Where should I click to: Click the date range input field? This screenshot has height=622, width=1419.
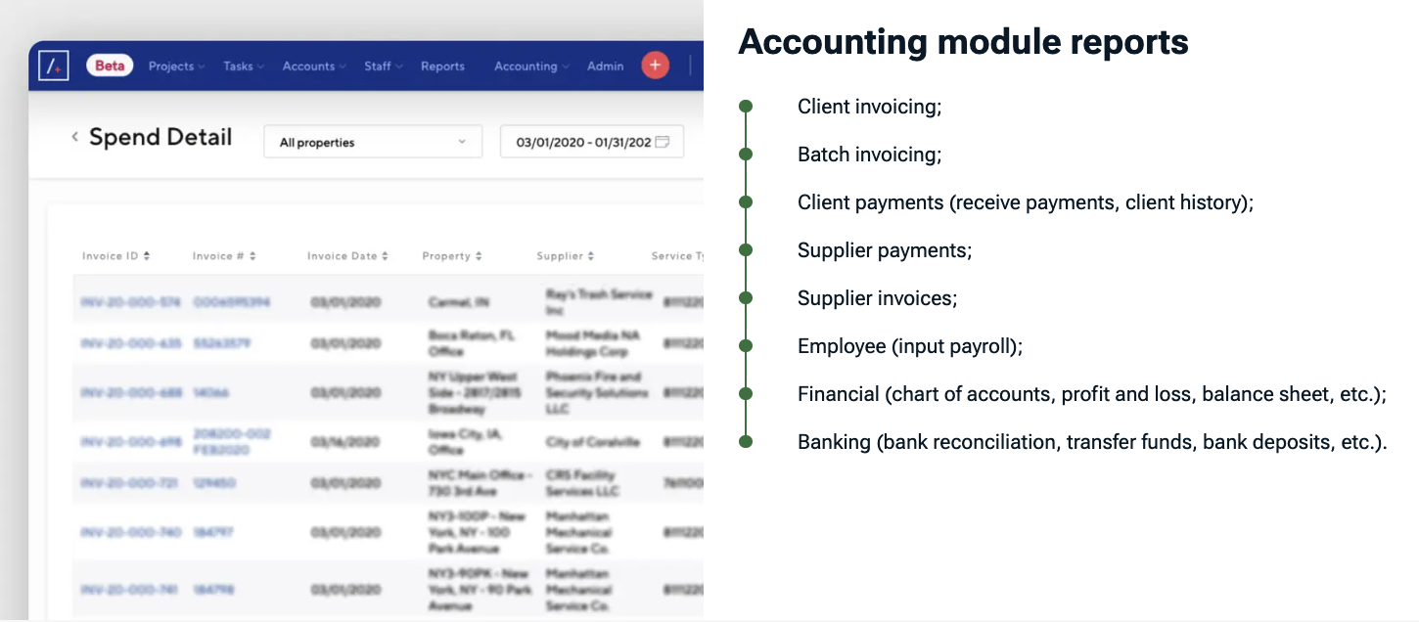click(582, 142)
